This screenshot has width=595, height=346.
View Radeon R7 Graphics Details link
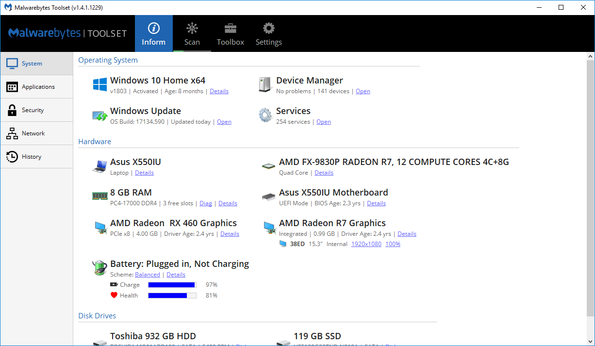407,234
